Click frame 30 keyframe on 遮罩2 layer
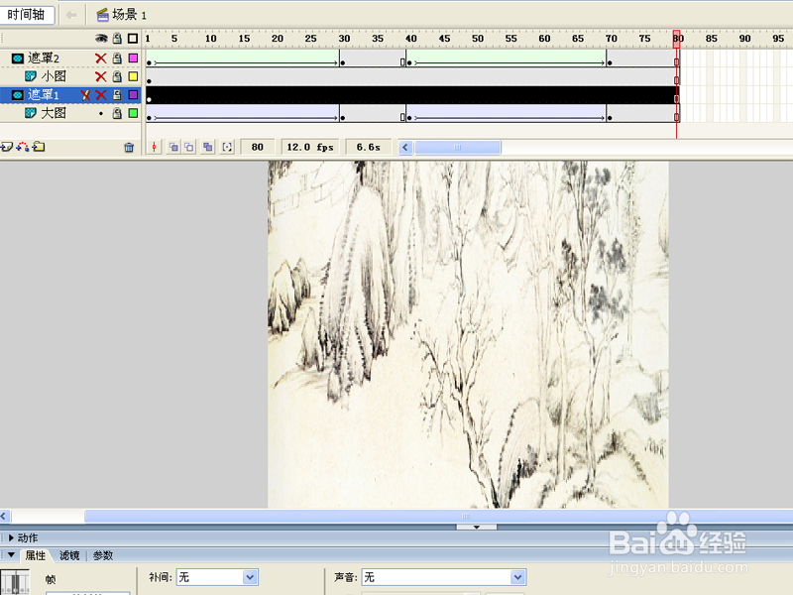The image size is (793, 595). (343, 62)
